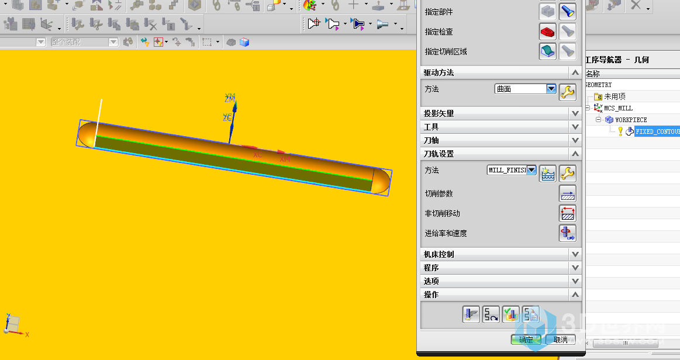680x360 pixels.
Task: Click the red-boxed snap point filter icon
Action: coord(158,42)
